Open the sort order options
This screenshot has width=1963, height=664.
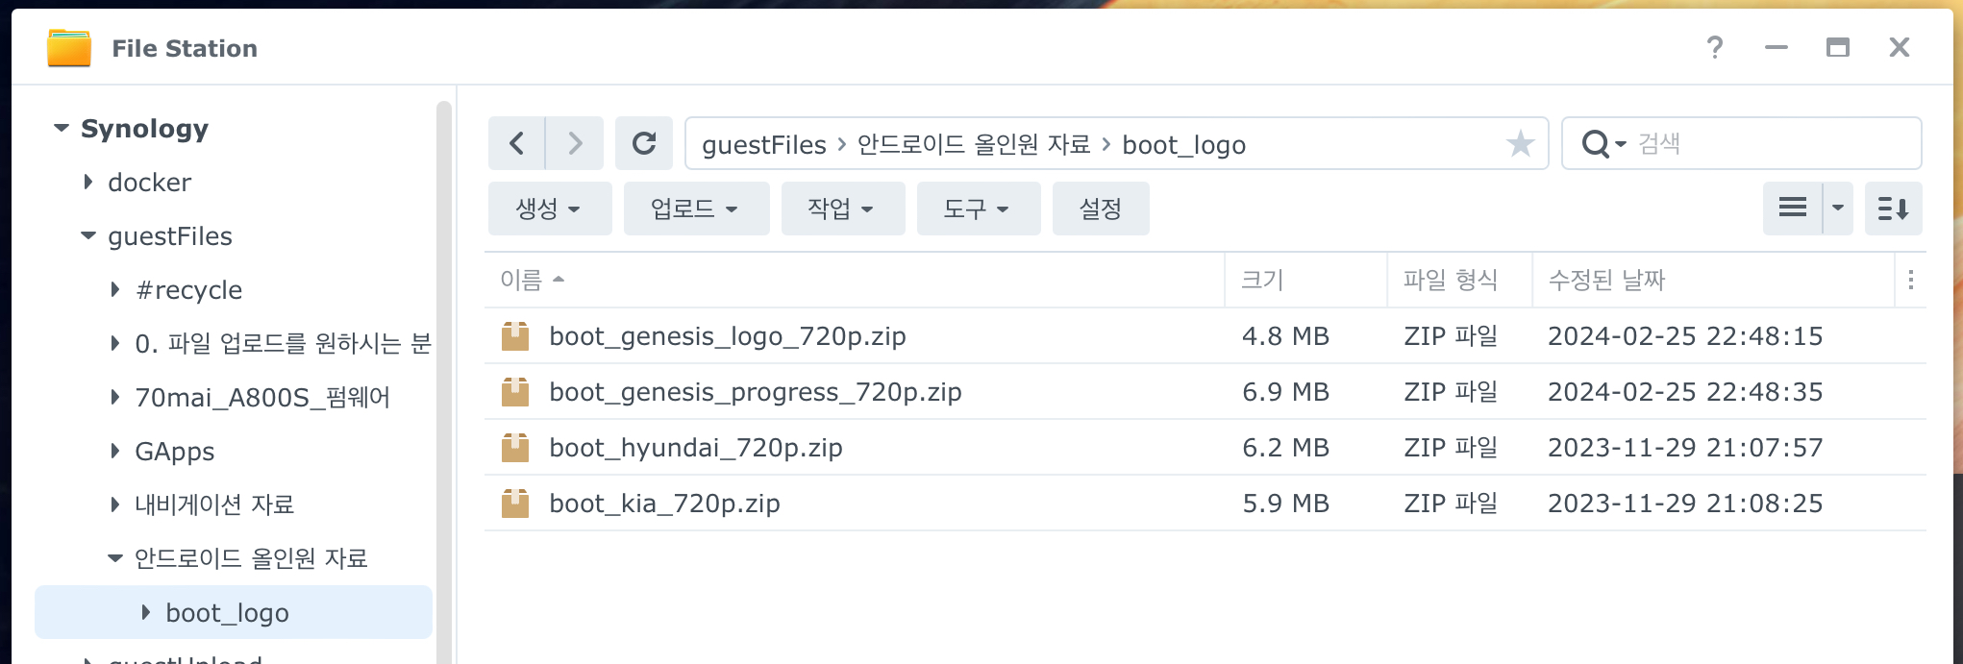[1893, 209]
